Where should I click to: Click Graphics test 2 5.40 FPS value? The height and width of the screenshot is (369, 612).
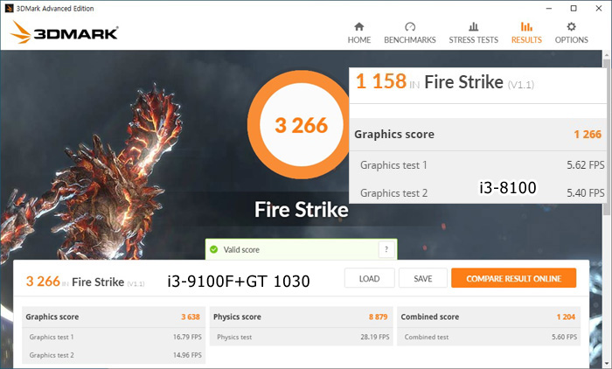click(x=586, y=192)
